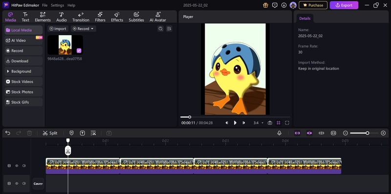Step to previous frame in player
The width and height of the screenshot is (391, 194).
pos(227,123)
